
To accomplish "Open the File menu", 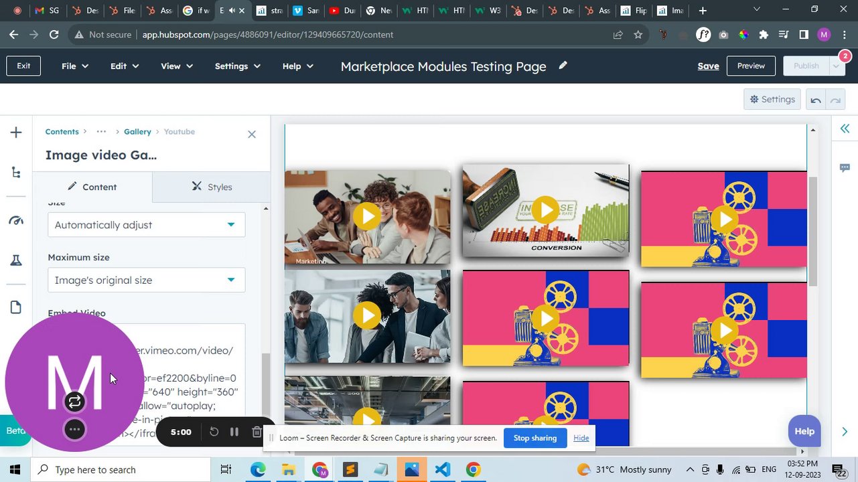I will 75,66.
